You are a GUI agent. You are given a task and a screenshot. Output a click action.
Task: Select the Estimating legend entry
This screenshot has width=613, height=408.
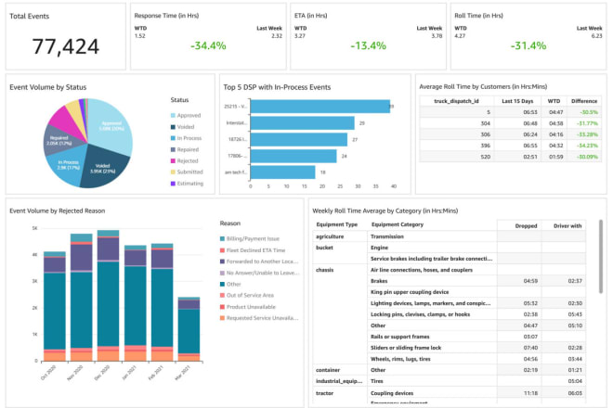(x=187, y=184)
